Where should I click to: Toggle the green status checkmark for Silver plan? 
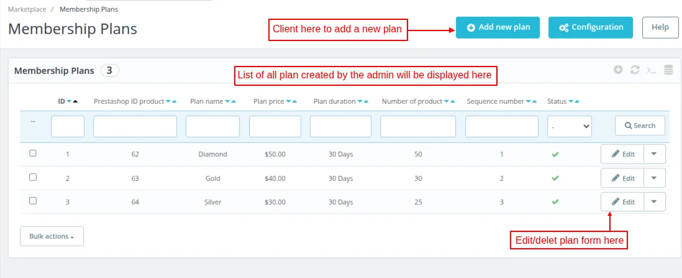[x=555, y=202]
